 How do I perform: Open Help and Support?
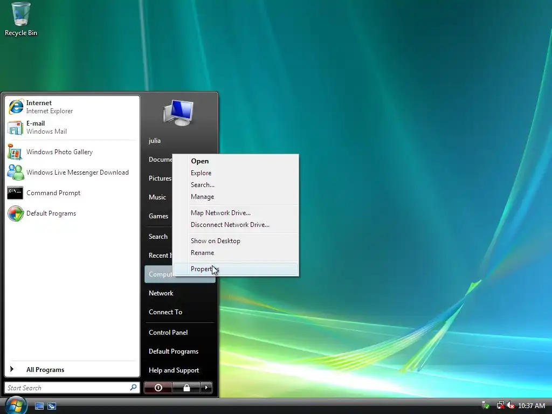point(180,370)
